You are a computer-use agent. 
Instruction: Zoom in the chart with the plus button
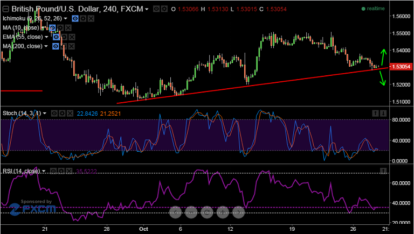[x=223, y=212]
